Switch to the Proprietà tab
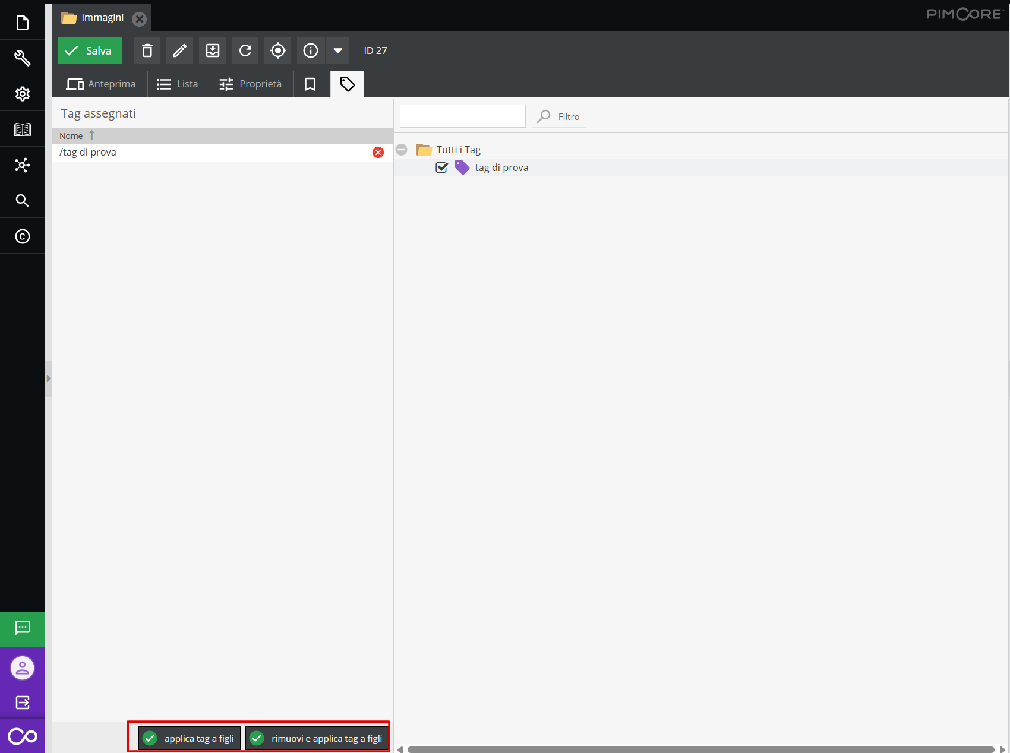The width and height of the screenshot is (1010, 753). point(251,84)
